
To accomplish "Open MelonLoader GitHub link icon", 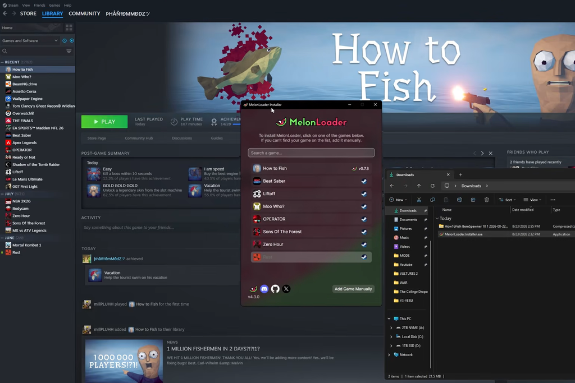I will [275, 289].
